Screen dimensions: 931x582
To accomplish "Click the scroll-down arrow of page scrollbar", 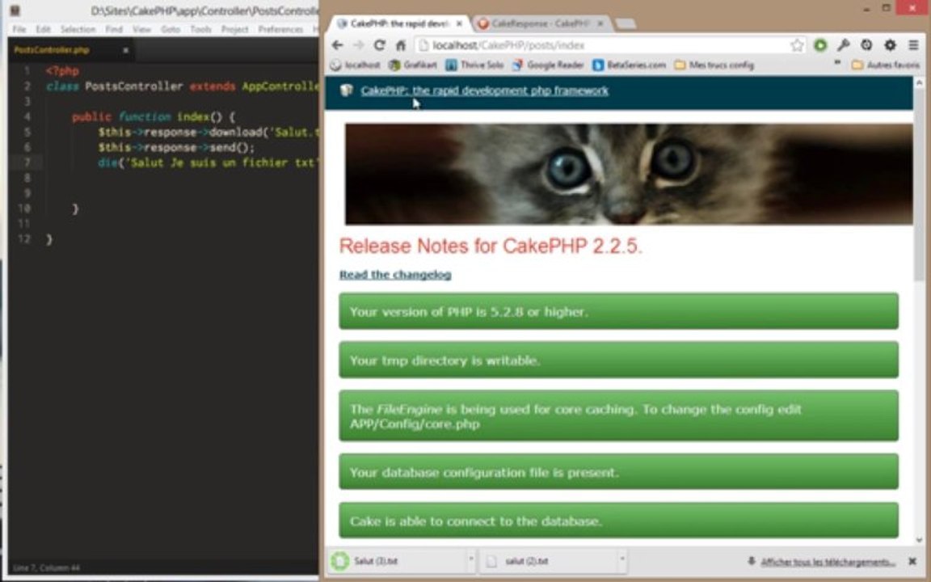I will click(920, 540).
